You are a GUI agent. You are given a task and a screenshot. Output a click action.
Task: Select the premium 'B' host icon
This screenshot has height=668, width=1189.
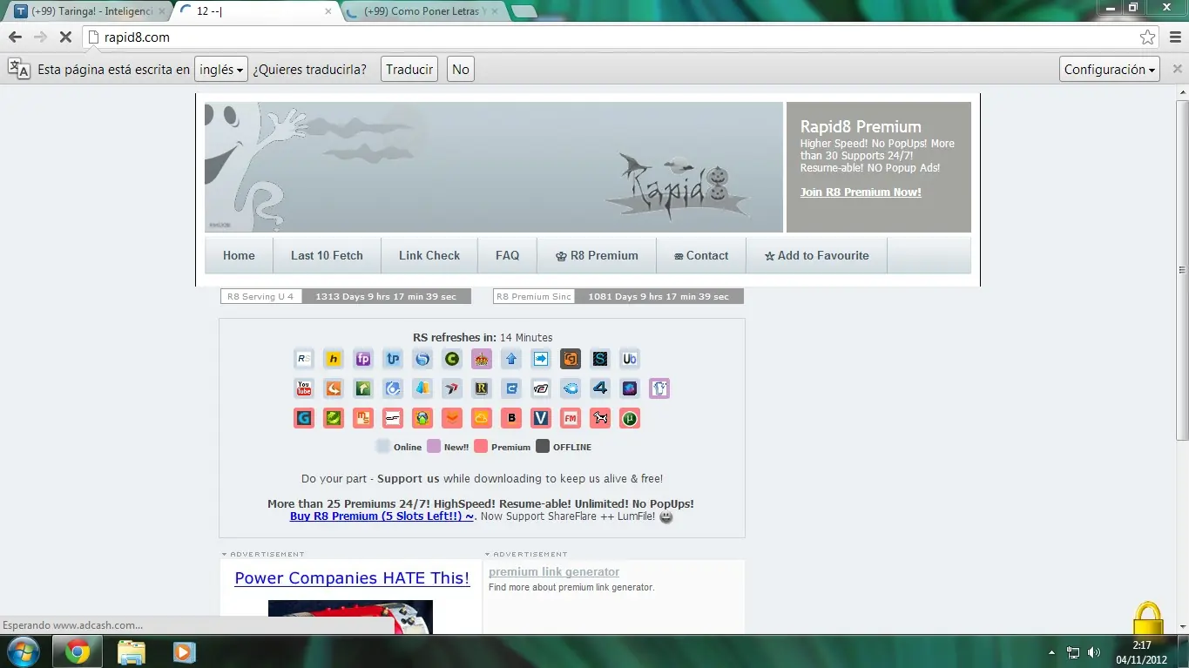point(511,418)
